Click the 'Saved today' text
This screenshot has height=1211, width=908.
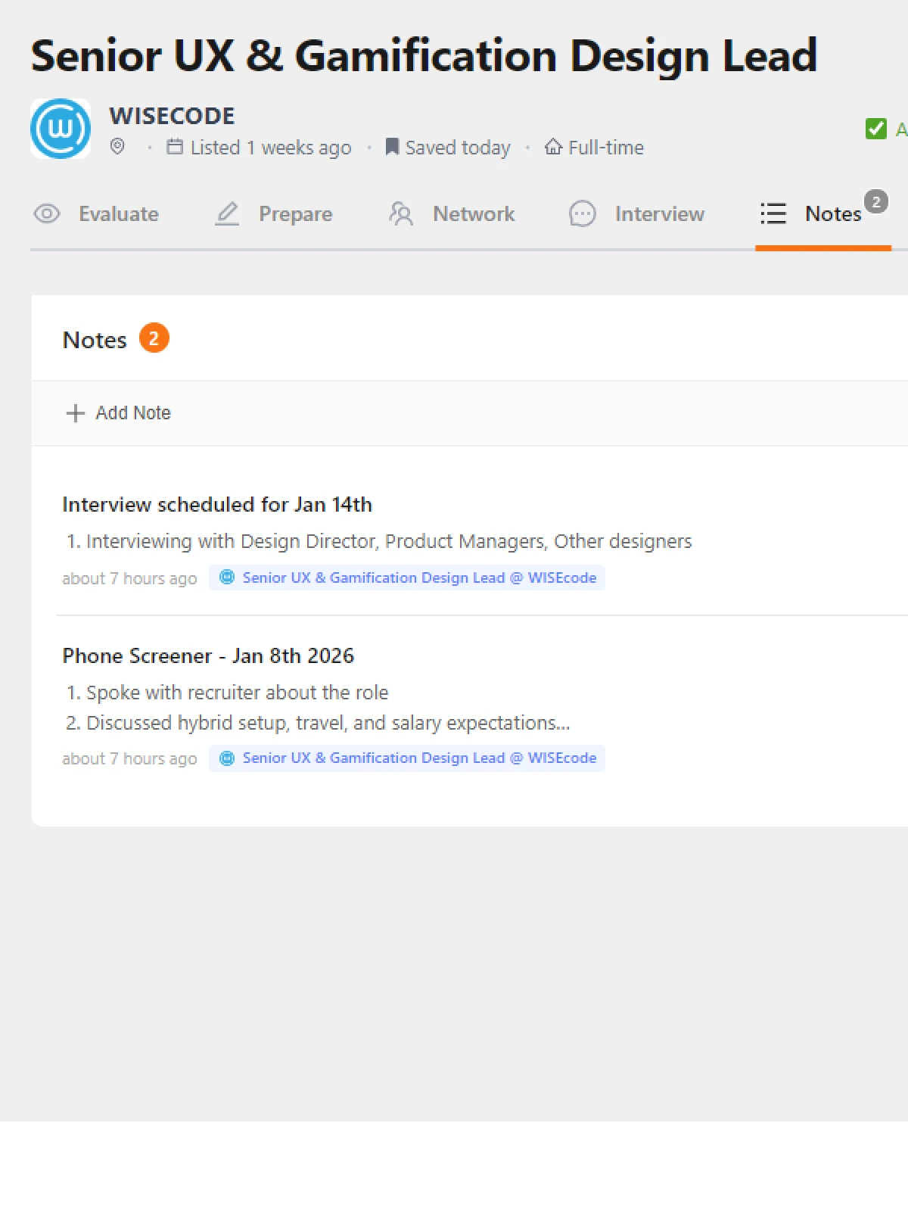(458, 148)
